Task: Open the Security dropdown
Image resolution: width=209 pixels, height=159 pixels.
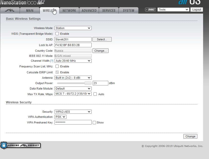Action: pos(73,112)
